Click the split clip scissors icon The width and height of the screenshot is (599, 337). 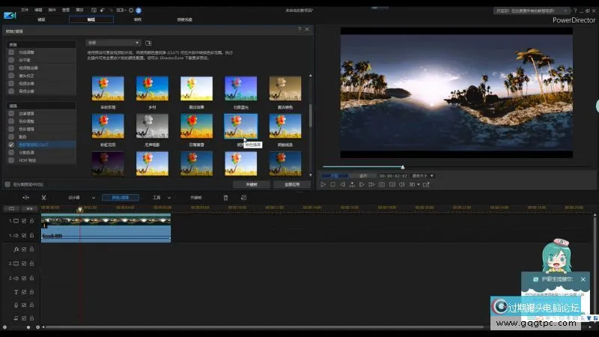(44, 198)
